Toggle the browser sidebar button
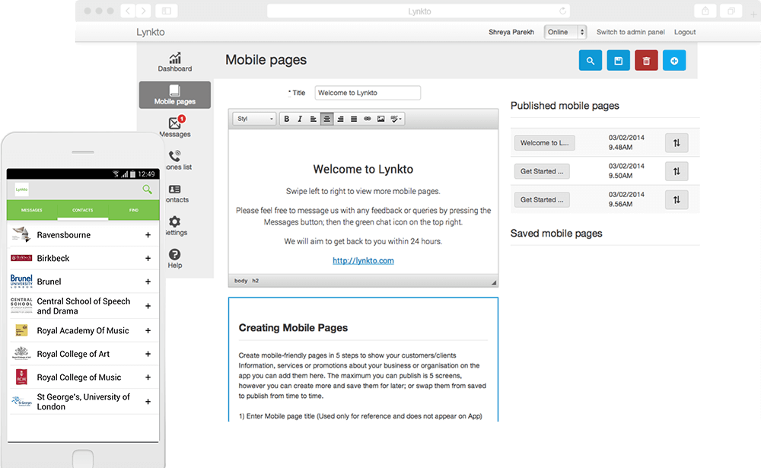The width and height of the screenshot is (761, 468). click(x=167, y=11)
